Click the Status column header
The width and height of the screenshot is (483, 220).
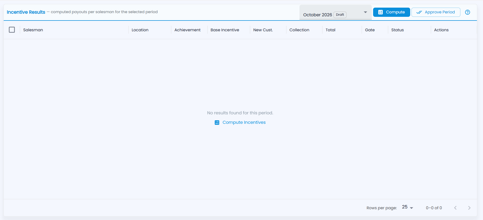[397, 30]
